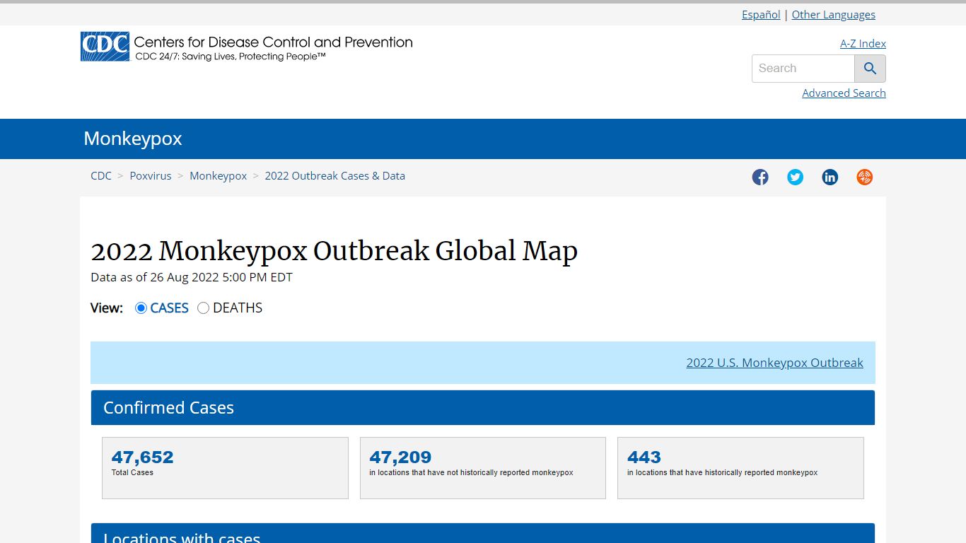
Task: Go to Monkeypox breadcrumb link
Action: pyautogui.click(x=218, y=176)
